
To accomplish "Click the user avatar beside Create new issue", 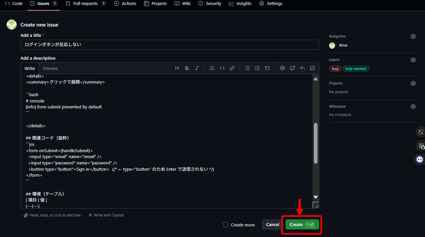I will pos(12,25).
